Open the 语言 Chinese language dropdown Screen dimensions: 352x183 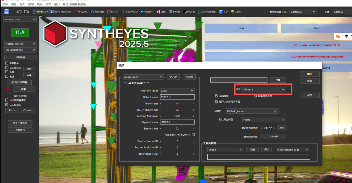pos(264,89)
